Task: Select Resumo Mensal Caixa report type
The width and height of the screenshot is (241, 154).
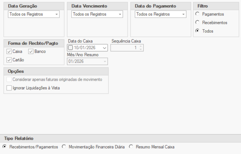Action: tap(131, 147)
